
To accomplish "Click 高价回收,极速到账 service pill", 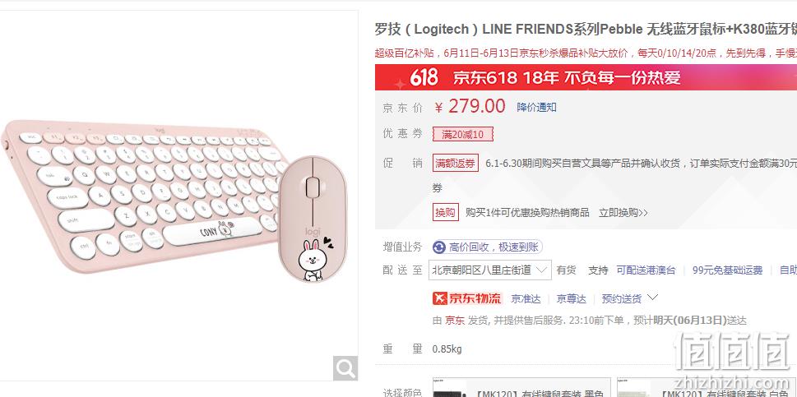I will coord(488,247).
